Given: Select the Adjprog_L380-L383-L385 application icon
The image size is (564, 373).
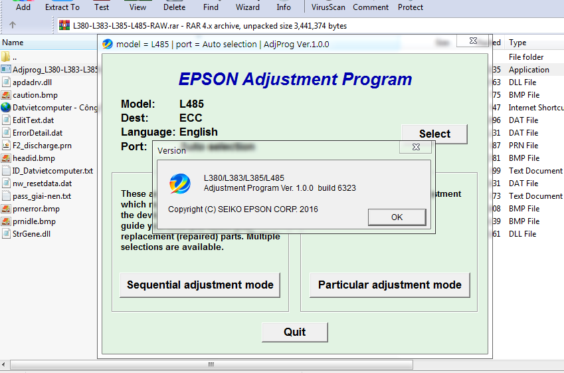Looking at the screenshot, I should [6, 69].
